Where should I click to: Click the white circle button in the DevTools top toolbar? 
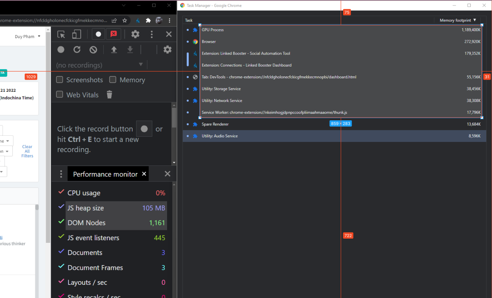[98, 34]
